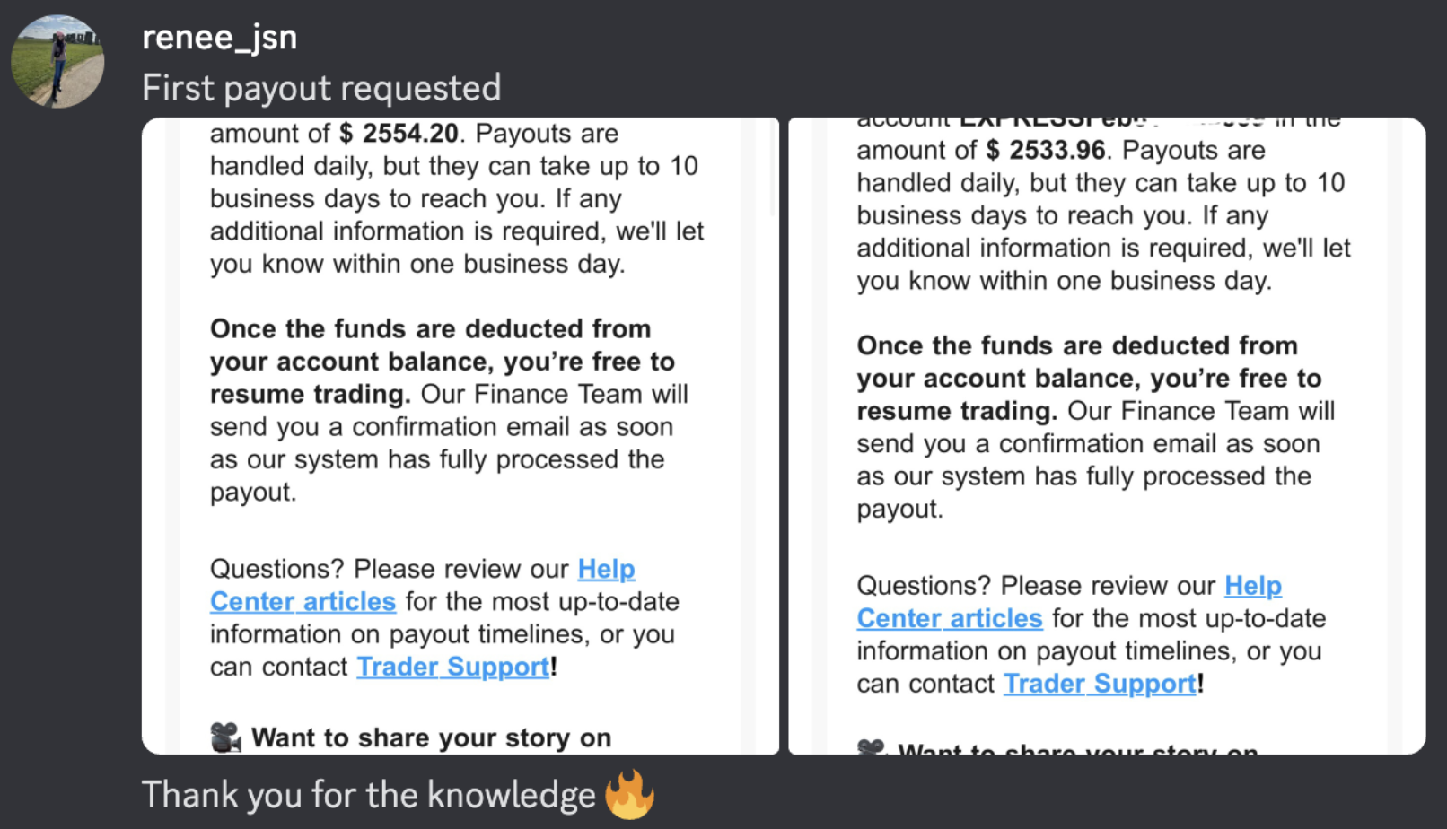The image size is (1447, 829).
Task: Click the $ 2533.96 amount in the right email
Action: [1046, 150]
